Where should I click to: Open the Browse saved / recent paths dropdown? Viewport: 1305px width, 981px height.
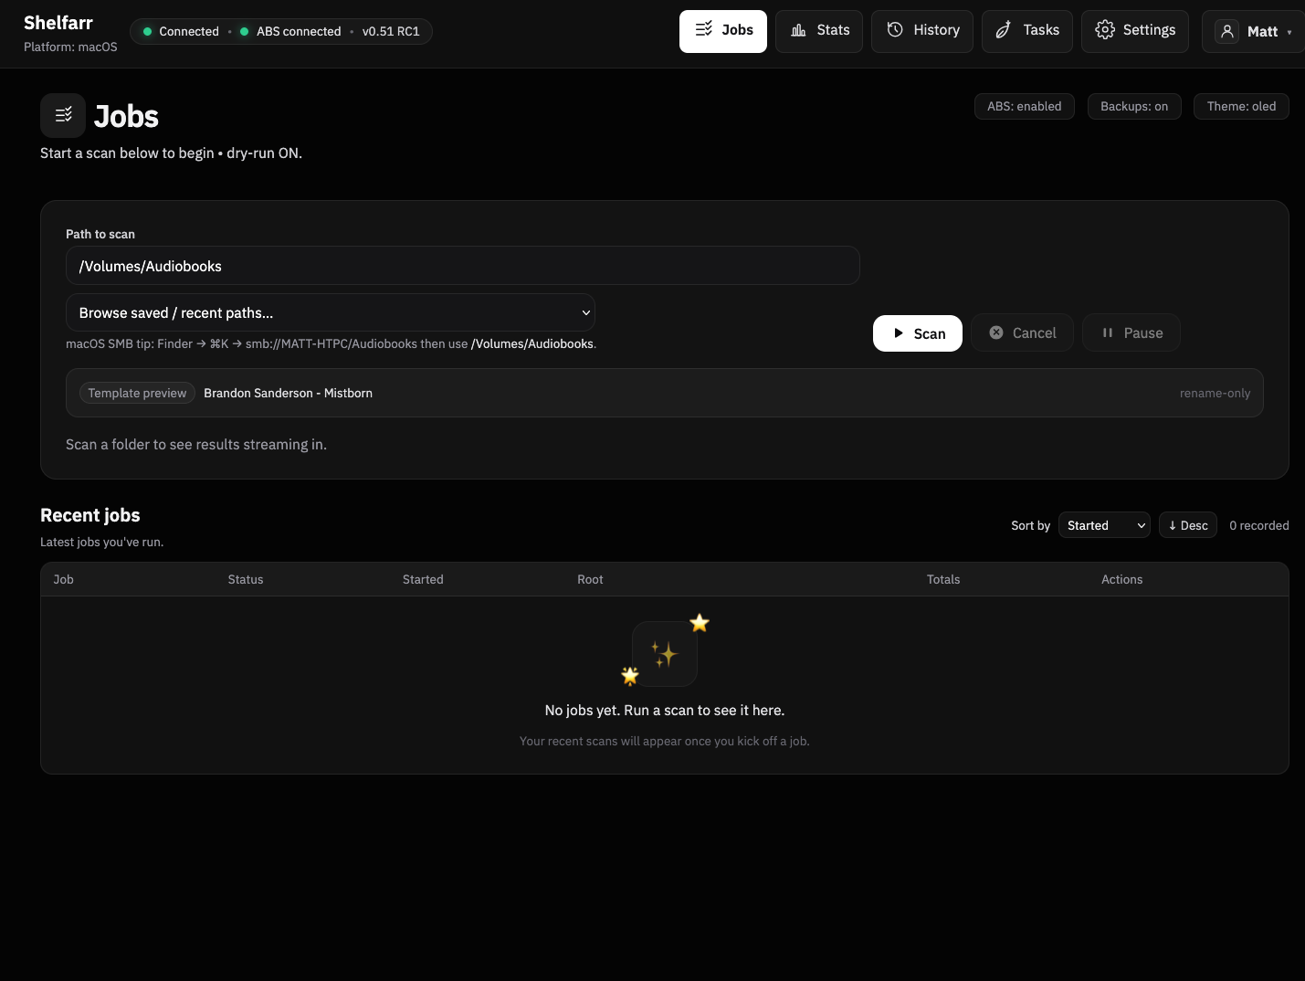[331, 312]
